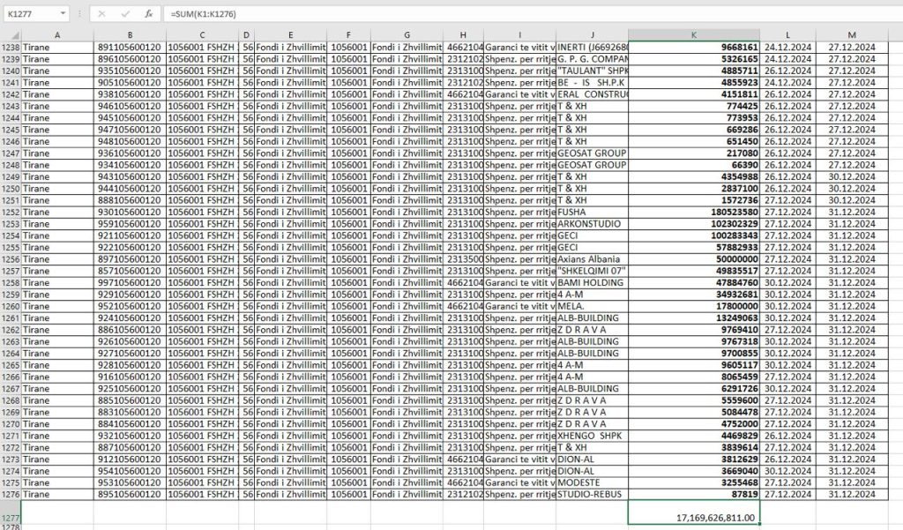Click date 30.12.2024 in row 1249 column M

click(x=852, y=176)
